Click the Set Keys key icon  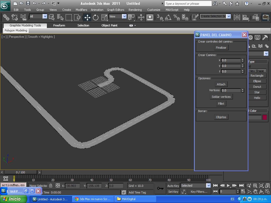[160, 188]
